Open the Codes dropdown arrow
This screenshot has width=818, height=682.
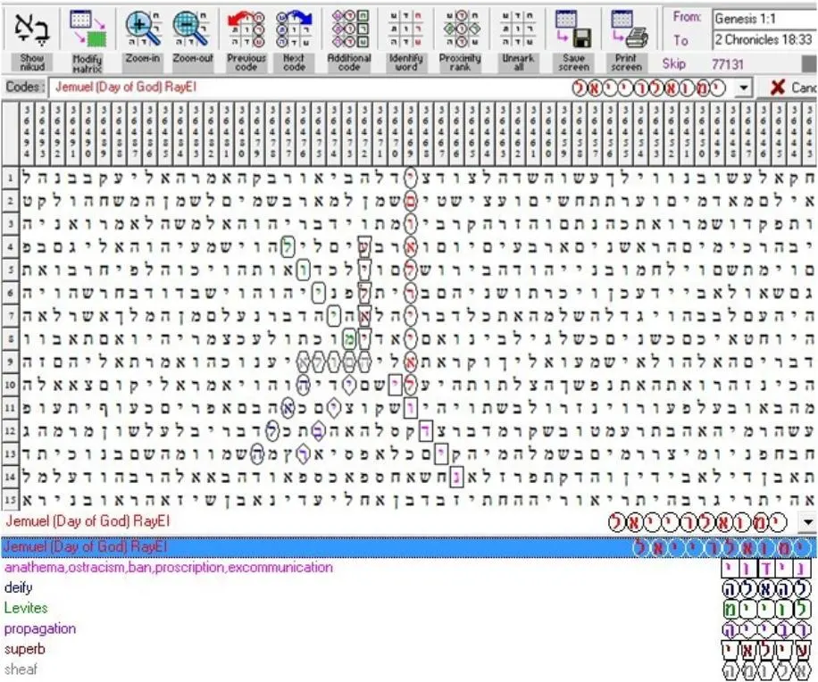(745, 87)
